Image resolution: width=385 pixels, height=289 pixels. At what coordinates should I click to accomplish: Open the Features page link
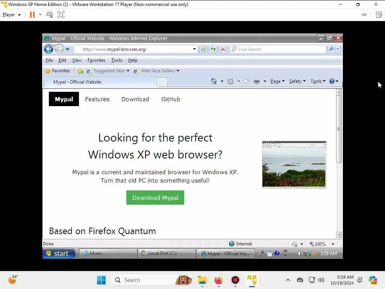point(97,99)
